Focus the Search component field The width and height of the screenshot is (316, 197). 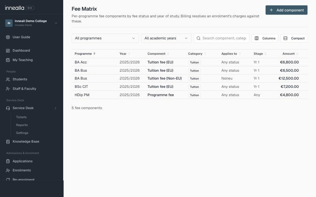[x=222, y=38]
